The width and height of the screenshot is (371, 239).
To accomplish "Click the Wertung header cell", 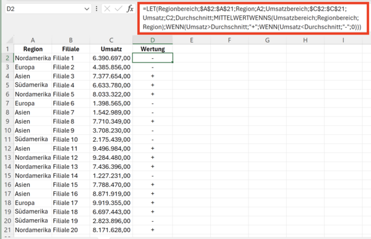I will point(153,49).
